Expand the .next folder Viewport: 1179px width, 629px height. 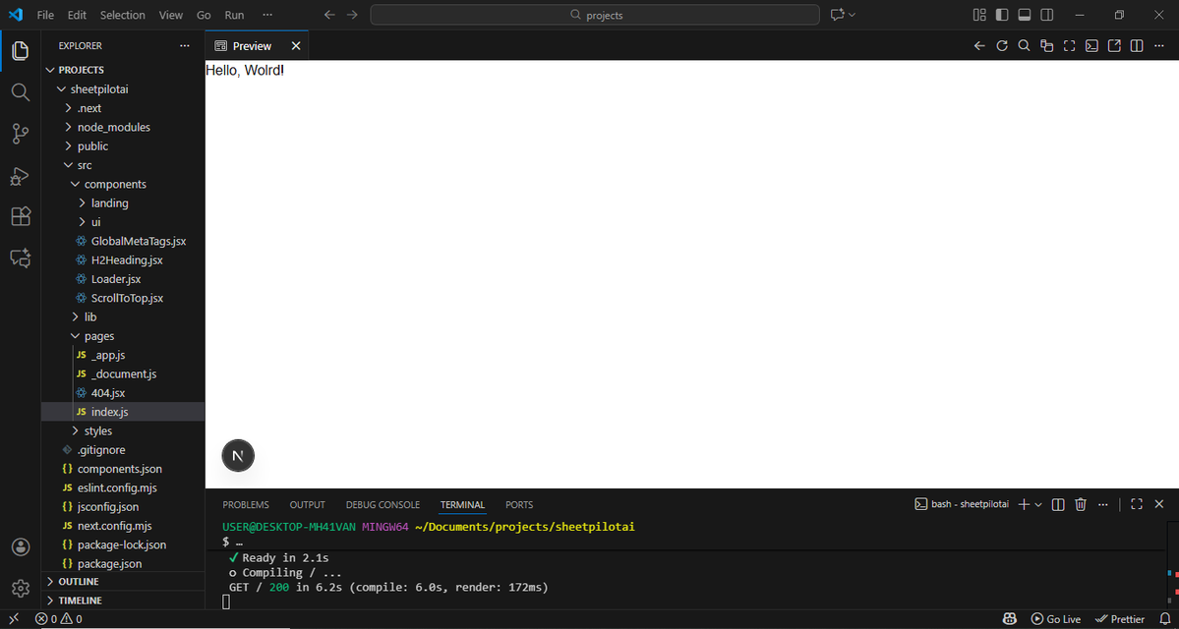click(x=123, y=108)
